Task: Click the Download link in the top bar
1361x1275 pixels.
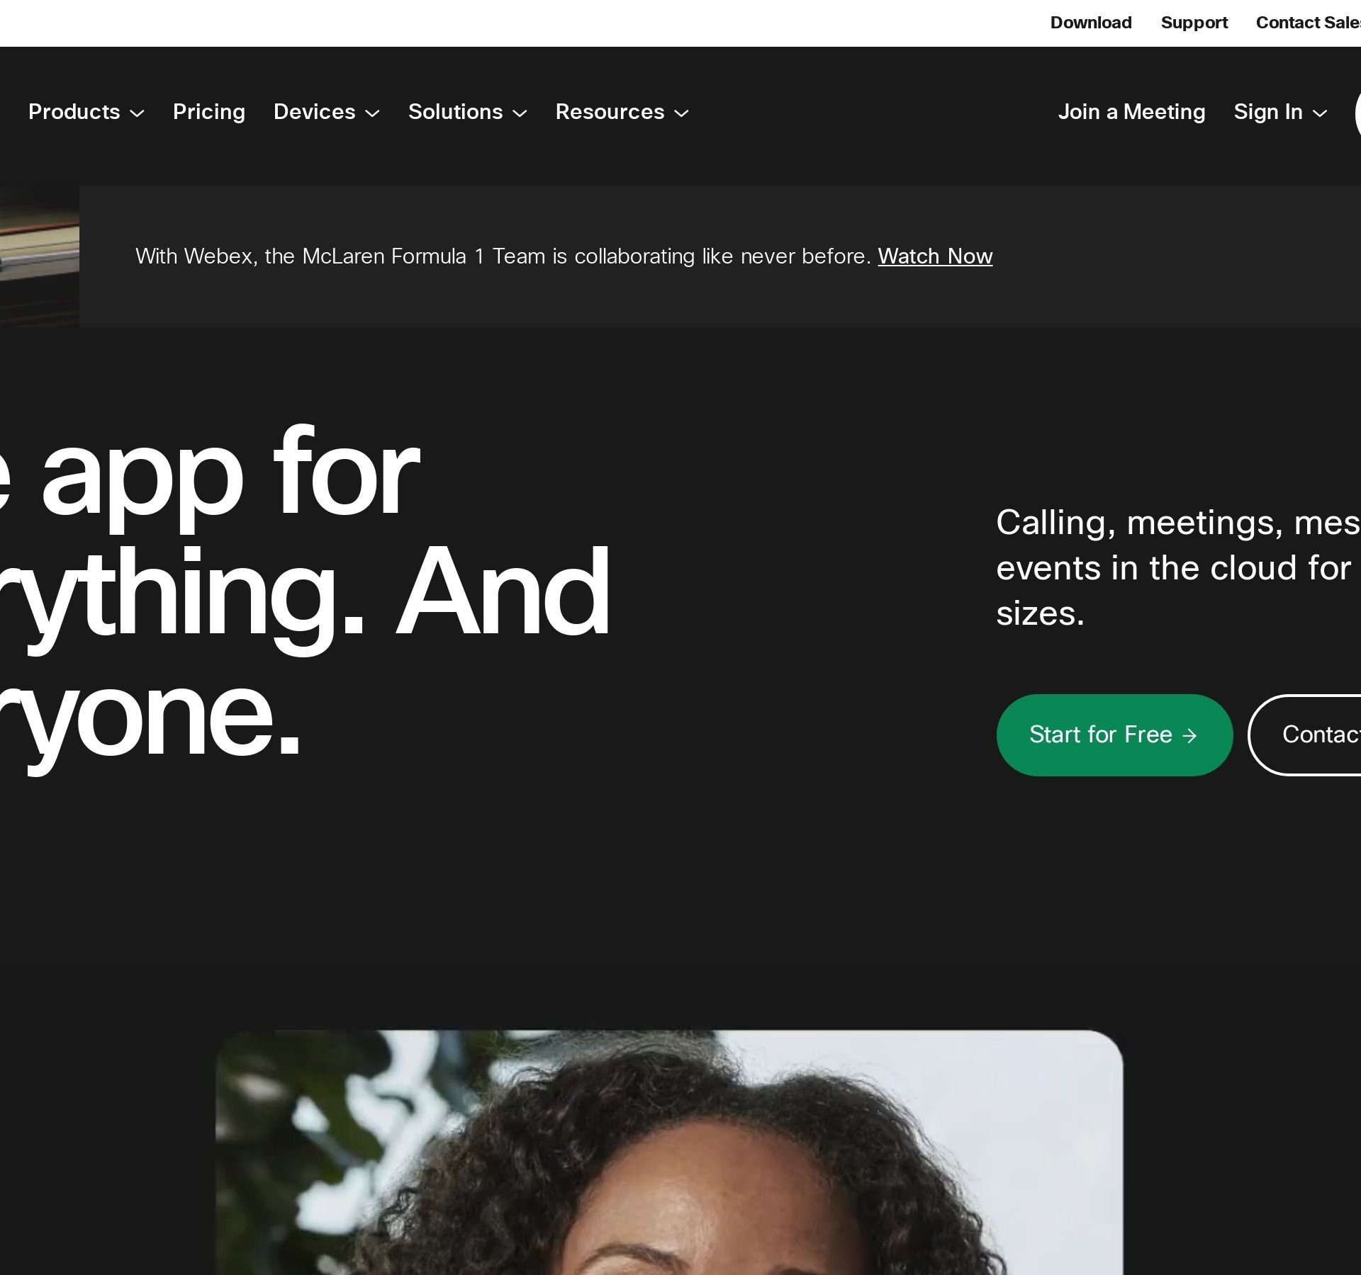Action: [1090, 23]
